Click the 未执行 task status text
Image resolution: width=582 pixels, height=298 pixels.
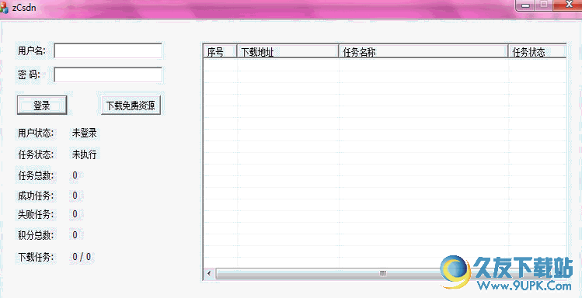click(84, 154)
